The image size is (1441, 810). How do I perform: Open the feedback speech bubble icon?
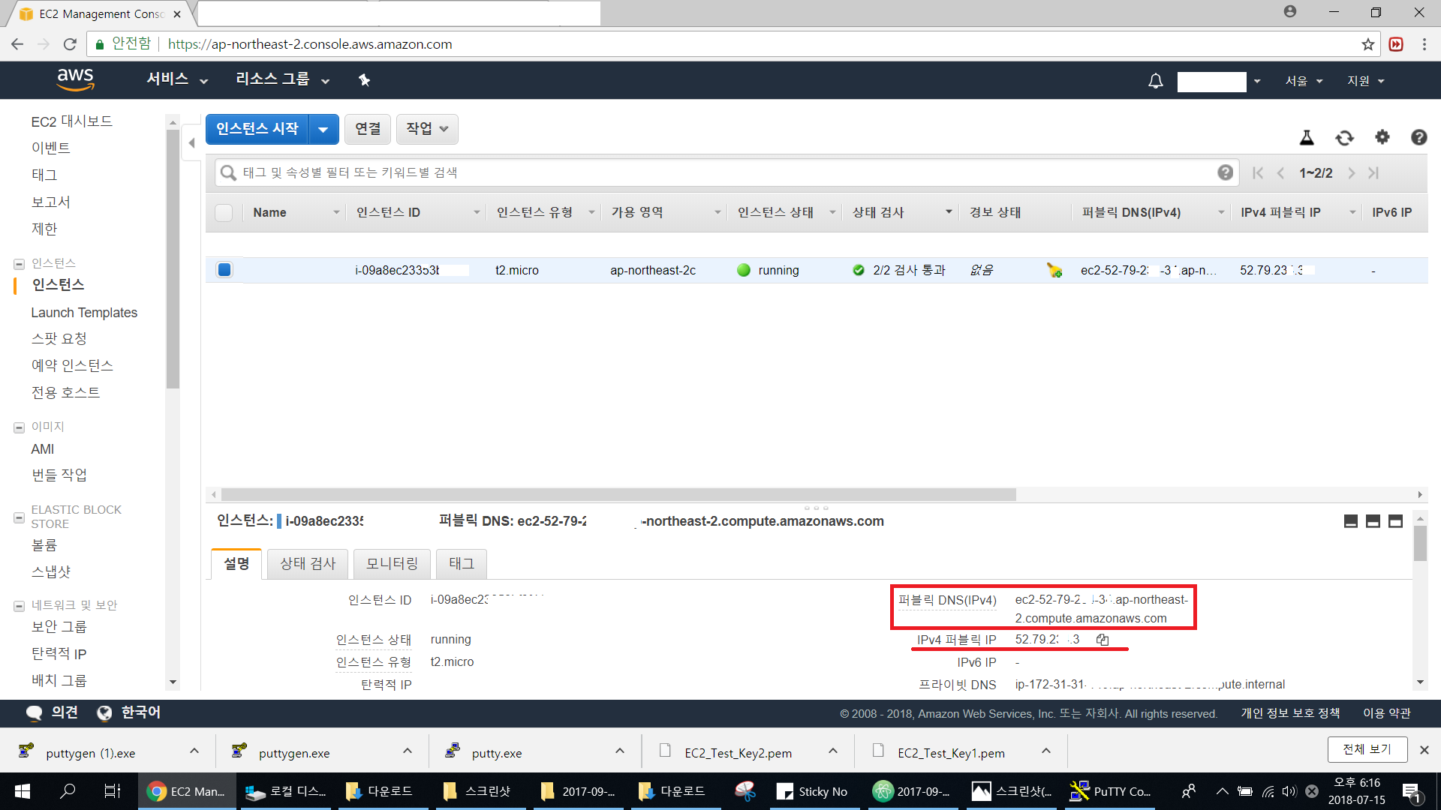coord(34,712)
